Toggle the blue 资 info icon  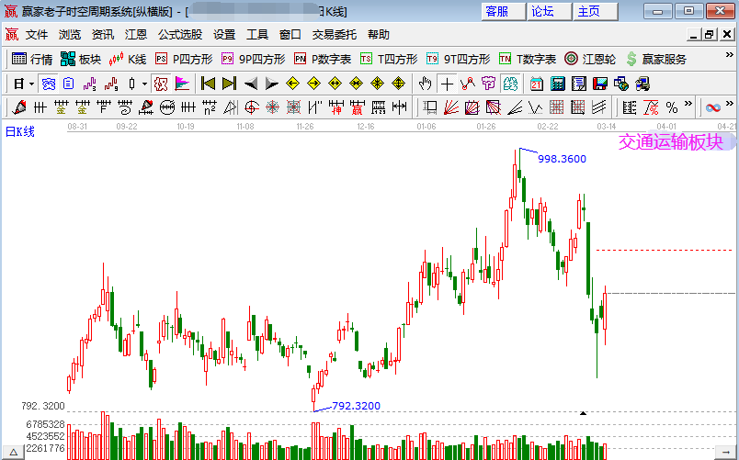[49, 84]
